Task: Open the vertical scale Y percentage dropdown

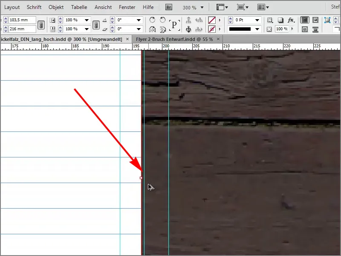Action: click(x=87, y=29)
